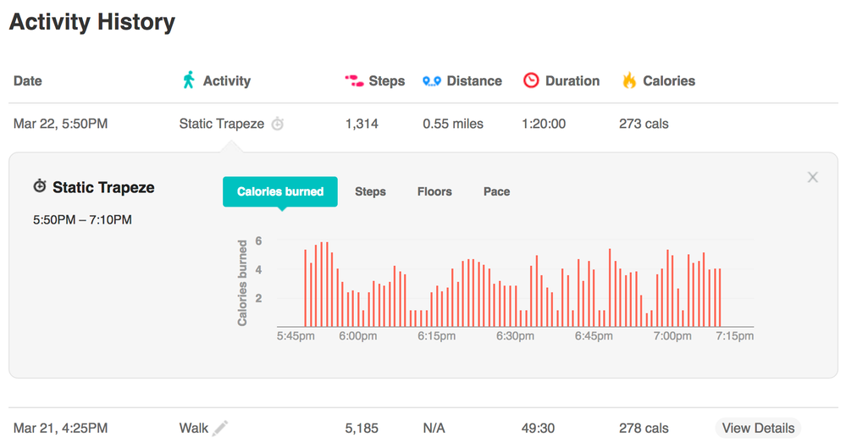
Task: Expand the Mar 21 Walk activity row
Action: [61, 428]
